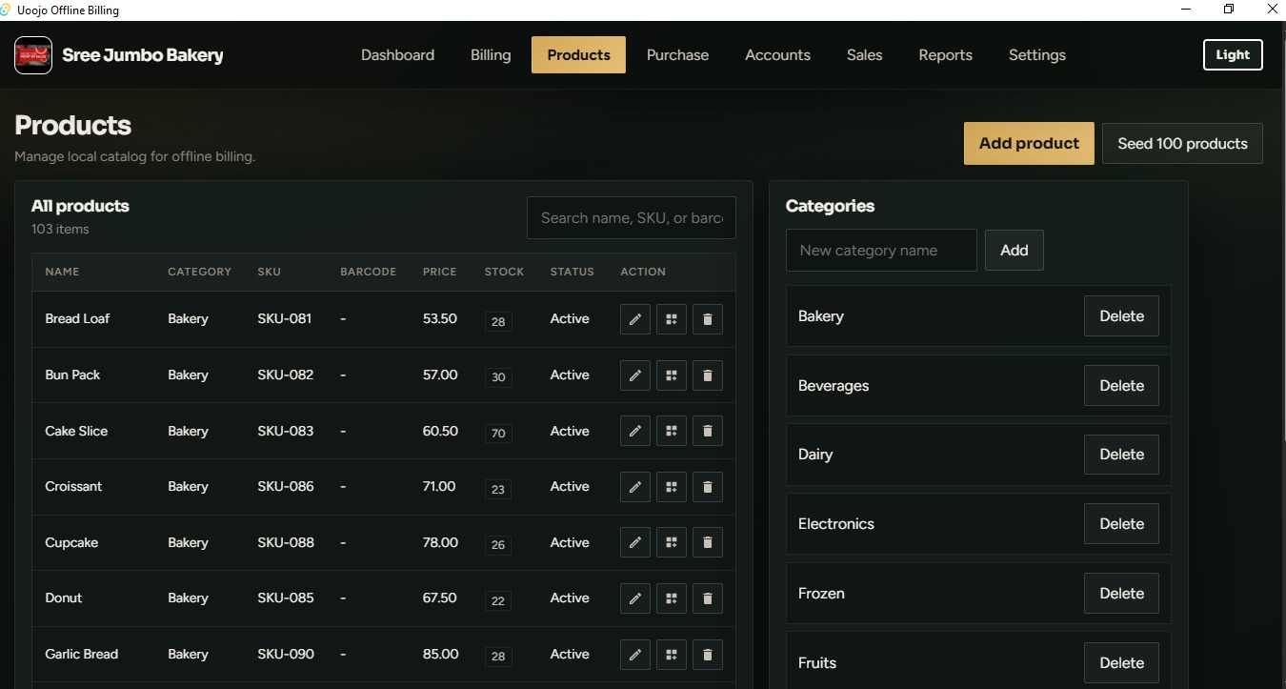Click the Sree Jumbo Bakery logo image
This screenshot has width=1286, height=689.
(33, 55)
